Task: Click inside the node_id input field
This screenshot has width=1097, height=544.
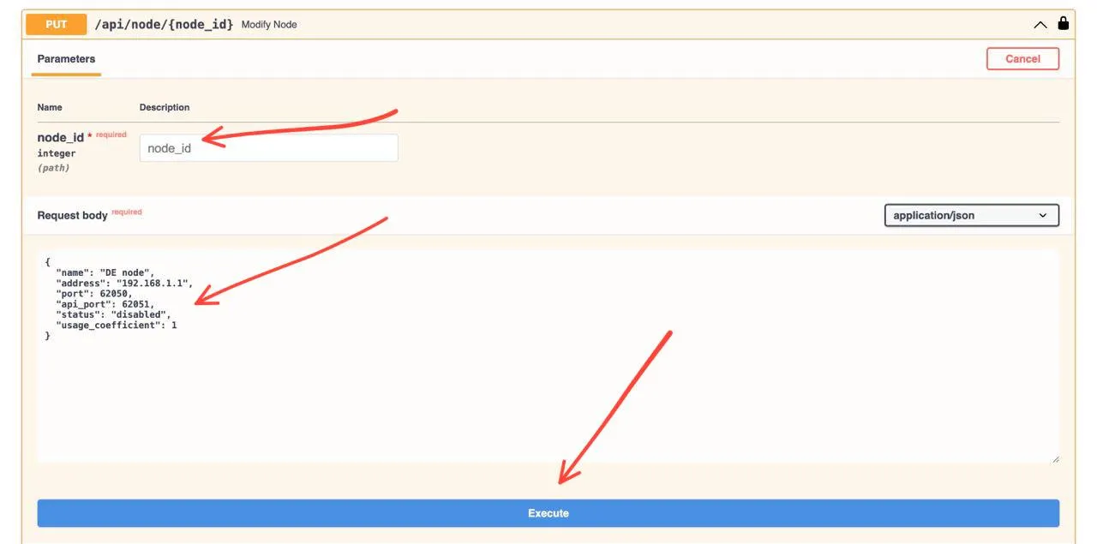Action: pyautogui.click(x=268, y=147)
